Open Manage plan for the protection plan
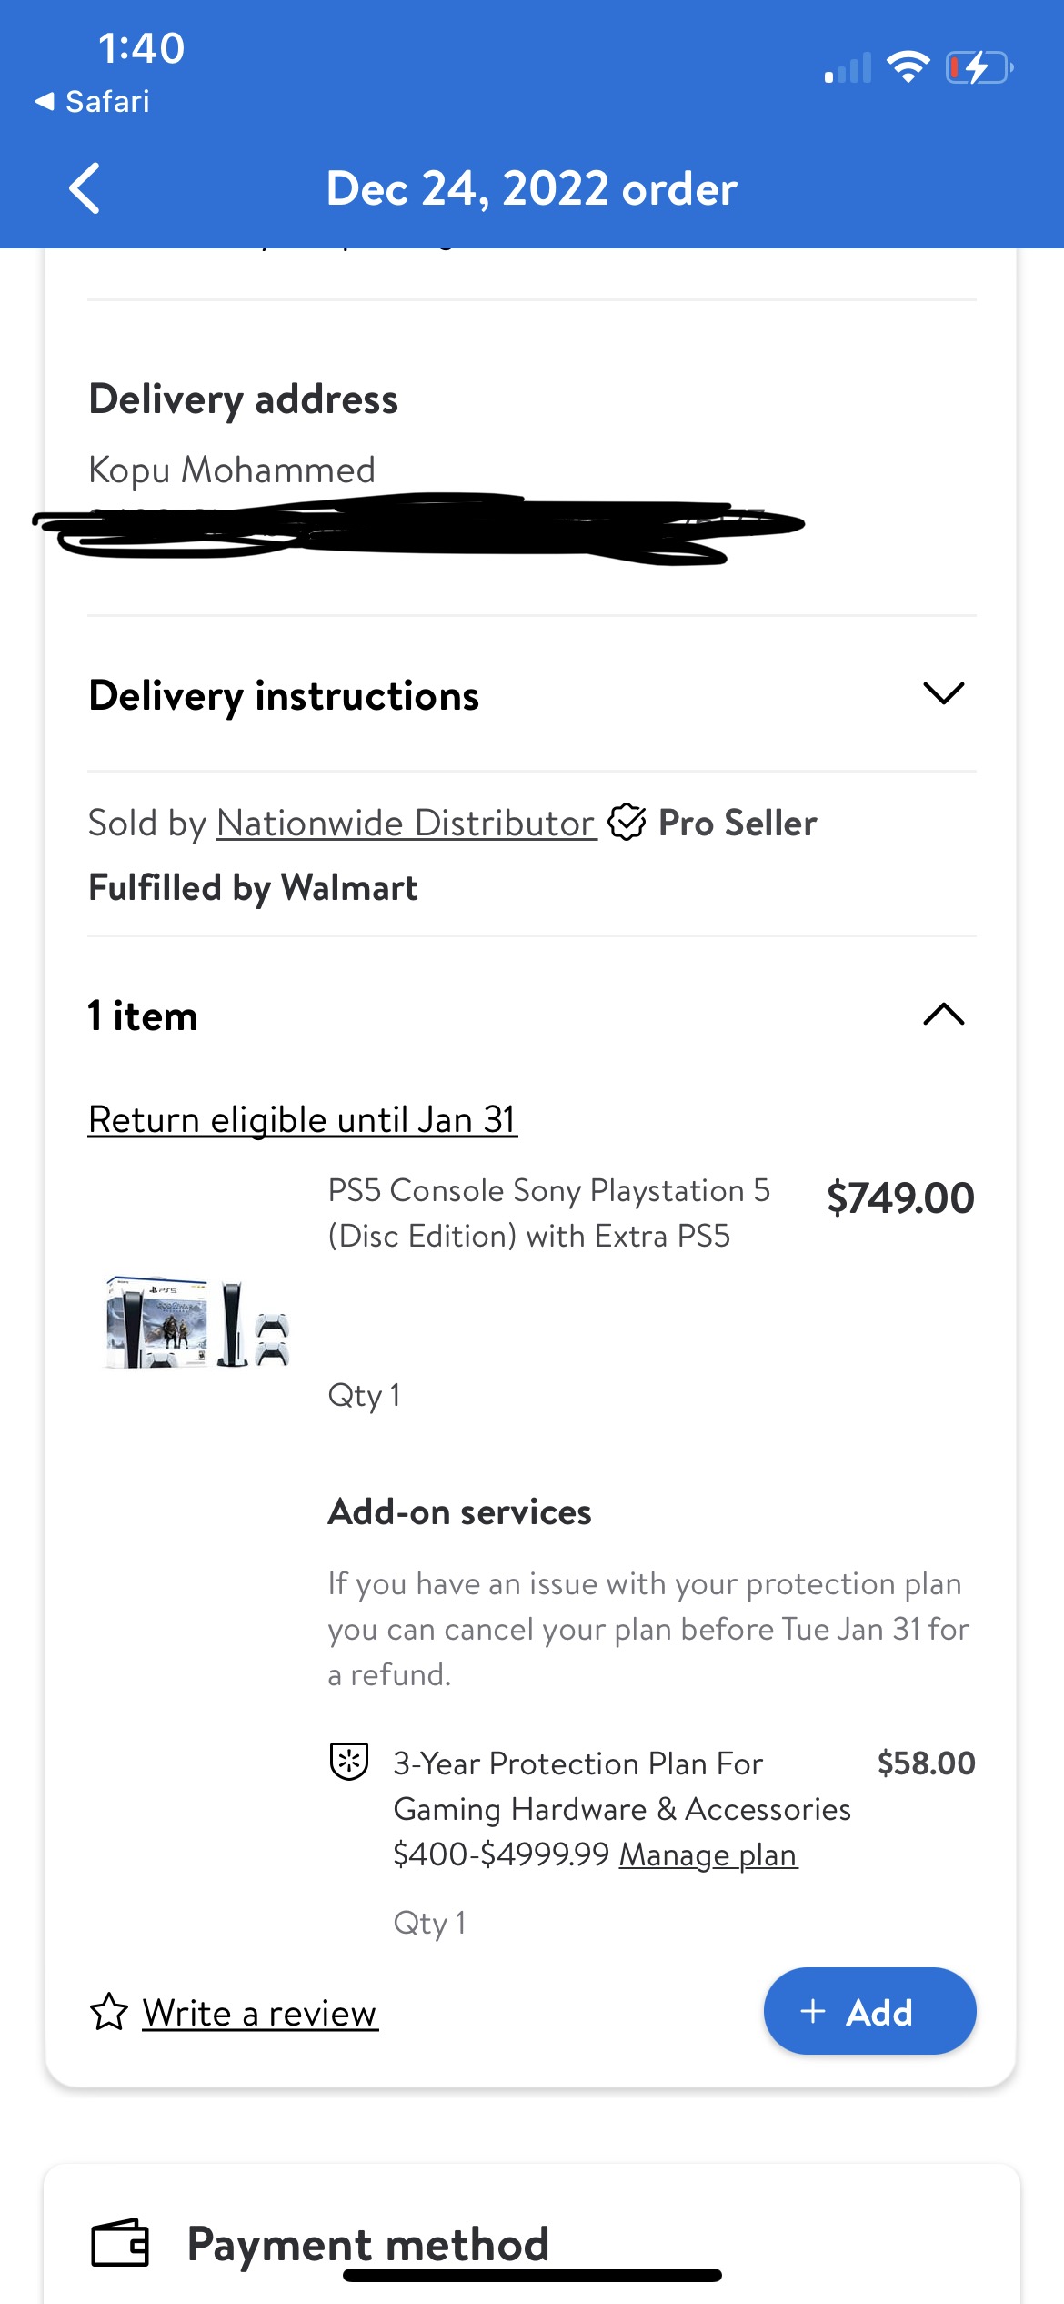This screenshot has height=2304, width=1064. (x=708, y=1854)
